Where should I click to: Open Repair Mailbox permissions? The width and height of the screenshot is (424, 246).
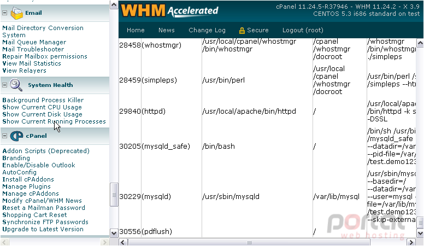(x=45, y=56)
